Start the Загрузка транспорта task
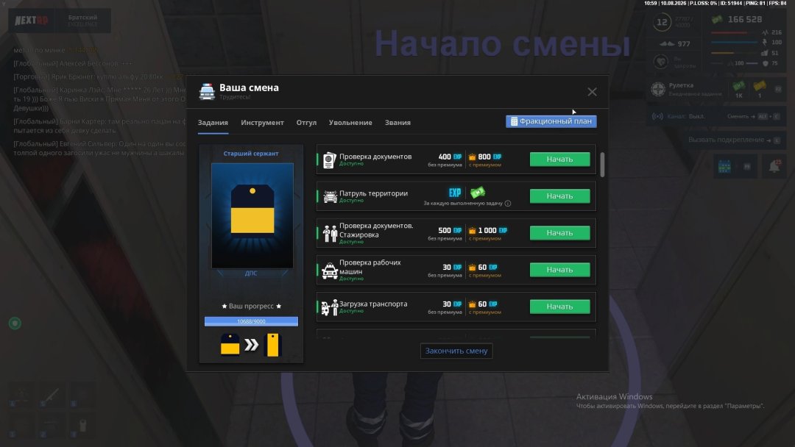This screenshot has height=447, width=795. (559, 307)
